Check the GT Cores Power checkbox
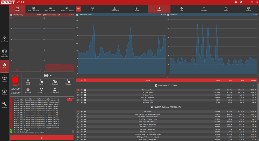Image resolution: width=259 pixels, height=141 pixels. pyautogui.click(x=78, y=95)
